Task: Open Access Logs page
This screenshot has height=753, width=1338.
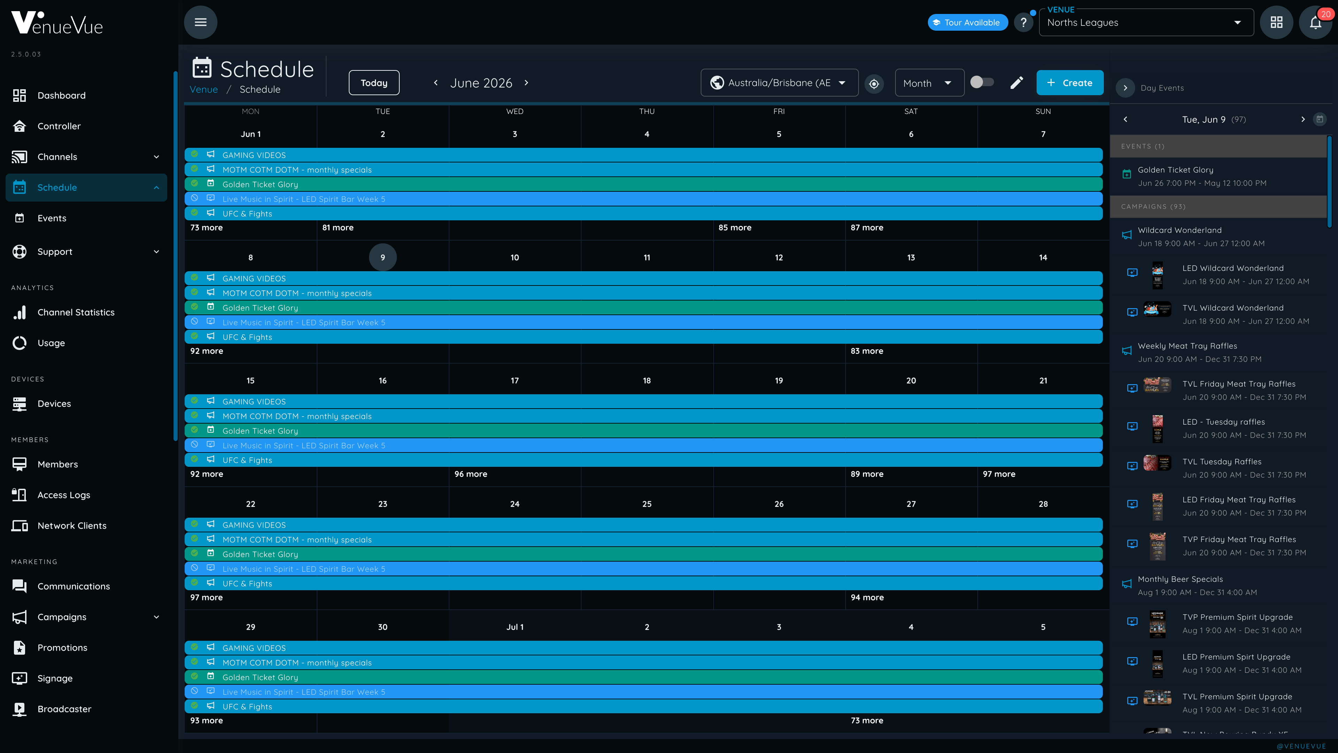Action: pos(86,495)
